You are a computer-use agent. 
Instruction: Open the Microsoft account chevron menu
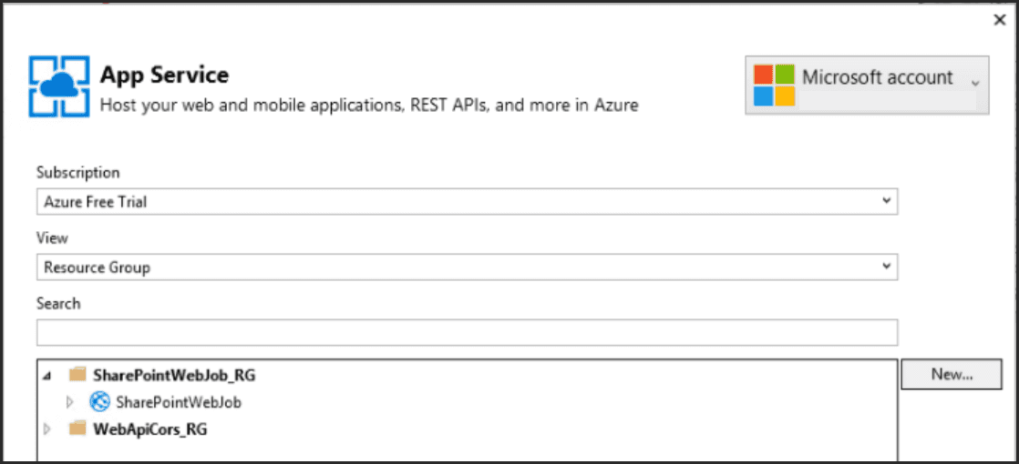click(x=975, y=83)
